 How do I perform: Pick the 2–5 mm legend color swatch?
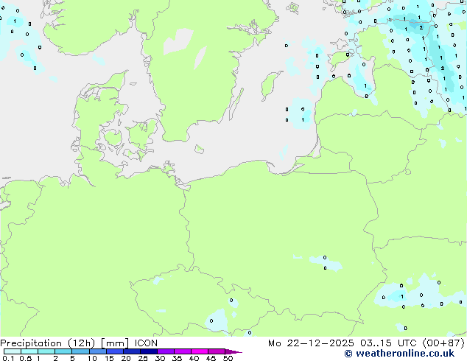(63, 351)
